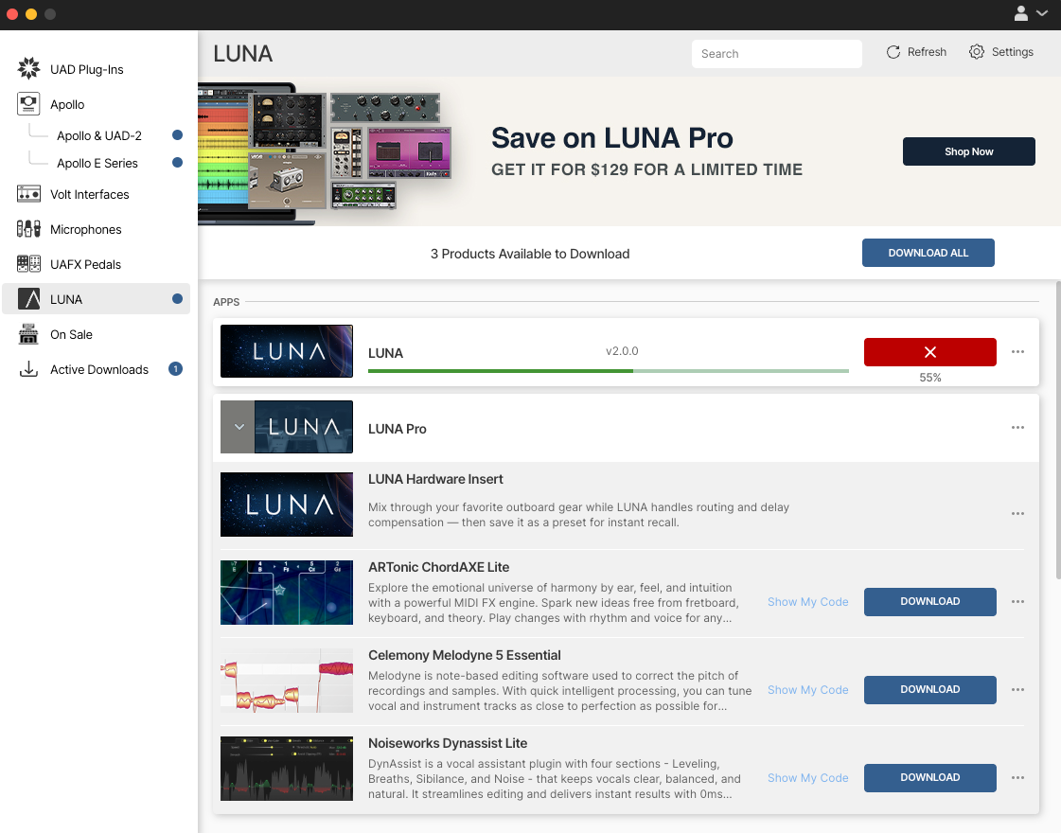1061x833 pixels.
Task: Click the blue update dot beside LUNA
Action: [177, 298]
